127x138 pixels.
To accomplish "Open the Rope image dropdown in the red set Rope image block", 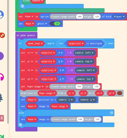I will (35, 87).
